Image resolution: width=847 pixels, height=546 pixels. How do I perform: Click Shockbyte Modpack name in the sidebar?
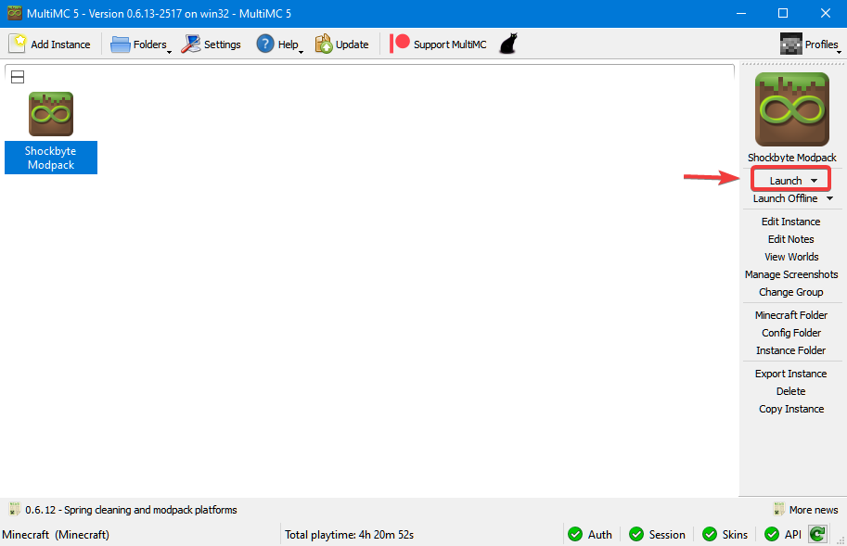(792, 158)
